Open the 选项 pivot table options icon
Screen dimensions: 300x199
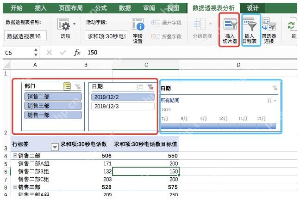[x=64, y=24]
